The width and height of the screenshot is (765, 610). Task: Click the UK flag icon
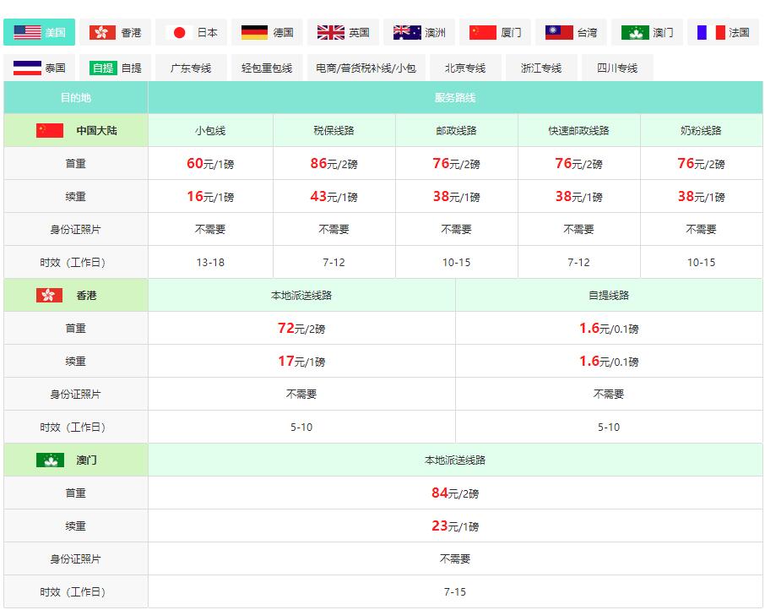(x=330, y=33)
